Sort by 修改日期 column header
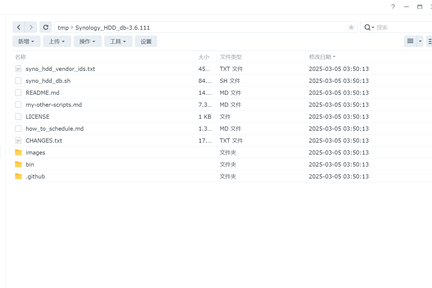 click(320, 57)
